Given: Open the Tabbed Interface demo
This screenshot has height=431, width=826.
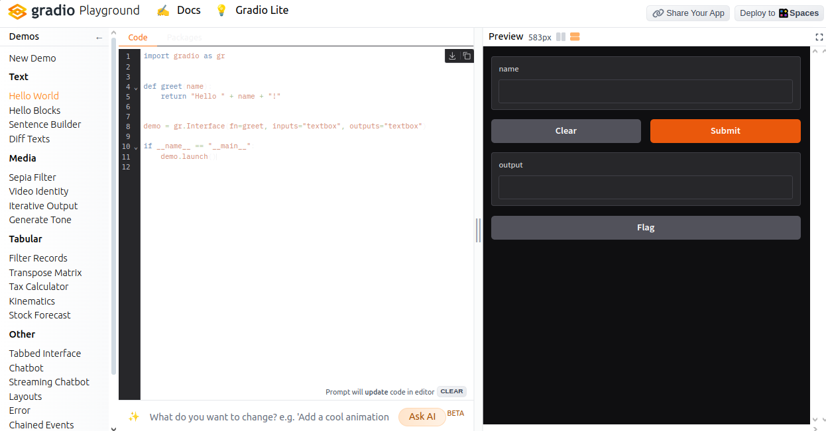Looking at the screenshot, I should pos(45,354).
